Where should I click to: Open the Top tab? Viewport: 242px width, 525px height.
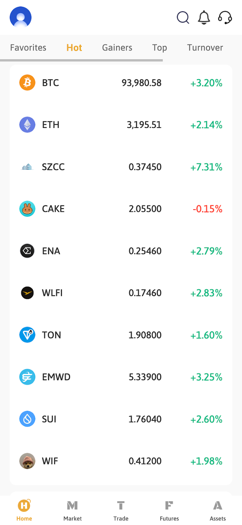pyautogui.click(x=159, y=48)
